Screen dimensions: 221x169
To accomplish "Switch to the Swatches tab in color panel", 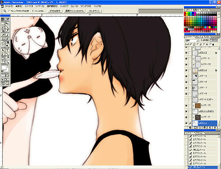I will click(x=196, y=10).
